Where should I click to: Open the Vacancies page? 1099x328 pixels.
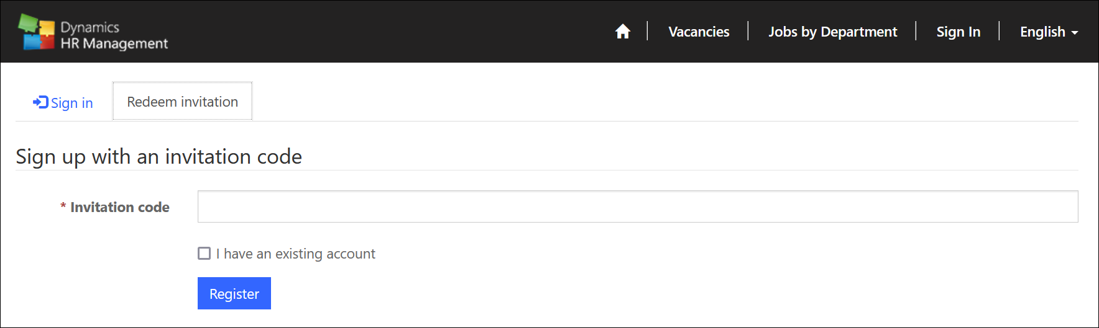point(699,32)
